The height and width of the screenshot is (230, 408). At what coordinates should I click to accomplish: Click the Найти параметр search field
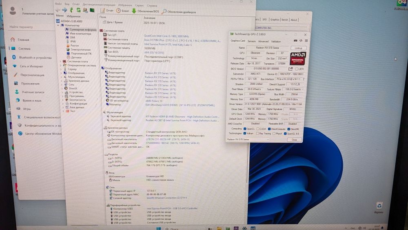31,27
